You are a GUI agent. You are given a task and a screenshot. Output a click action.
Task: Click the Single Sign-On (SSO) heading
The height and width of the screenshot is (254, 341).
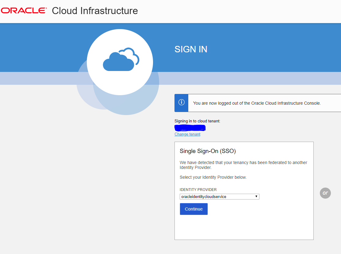tap(208, 151)
